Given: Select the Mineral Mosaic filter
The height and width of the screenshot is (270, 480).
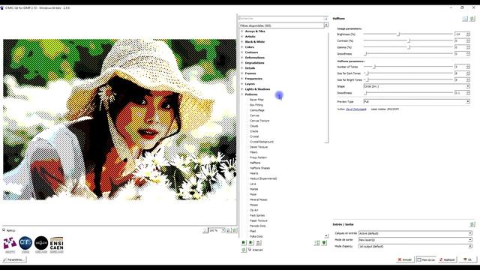Looking at the screenshot, I should coord(258,199).
